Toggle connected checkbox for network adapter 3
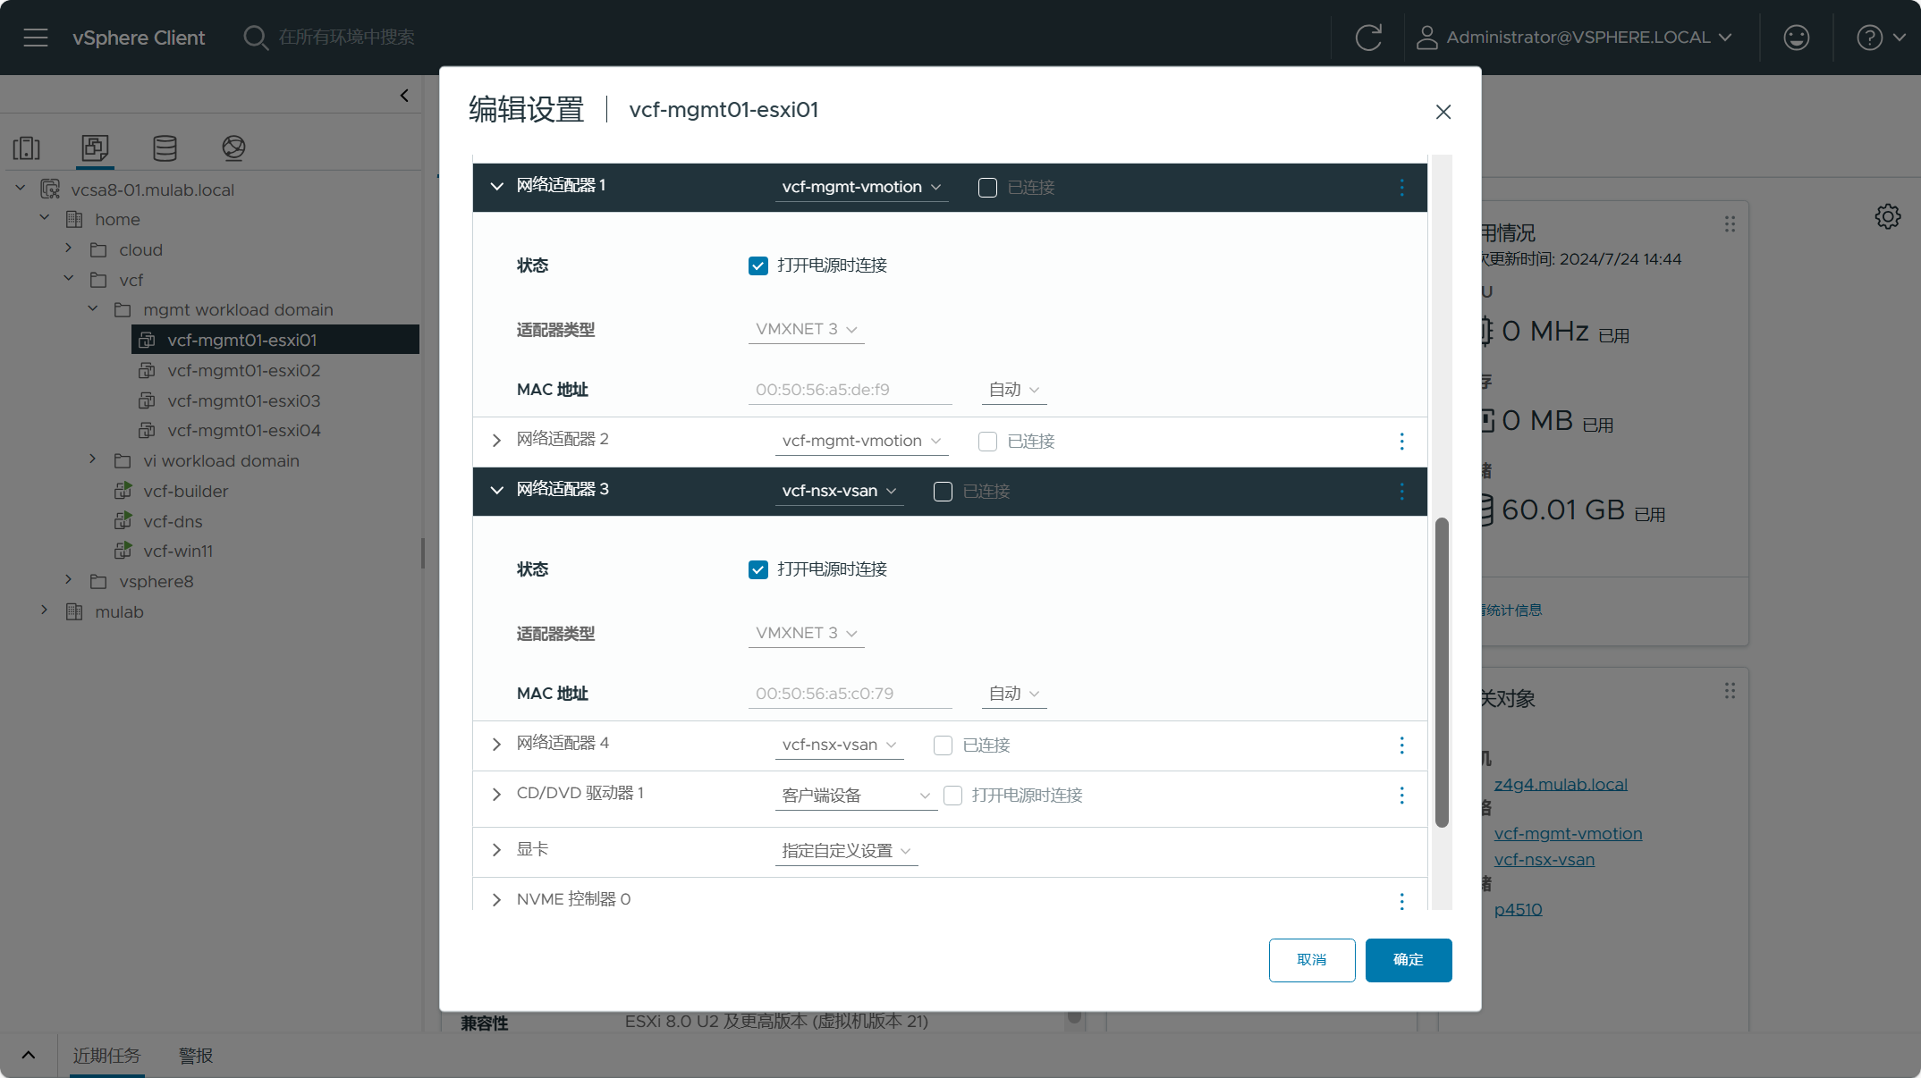 [943, 492]
